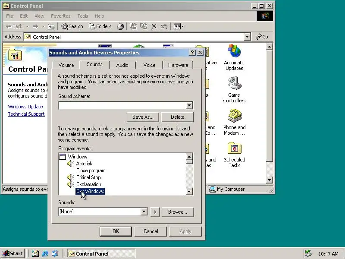Image resolution: width=345 pixels, height=259 pixels.
Task: Select Close program in Program events
Action: (91, 171)
